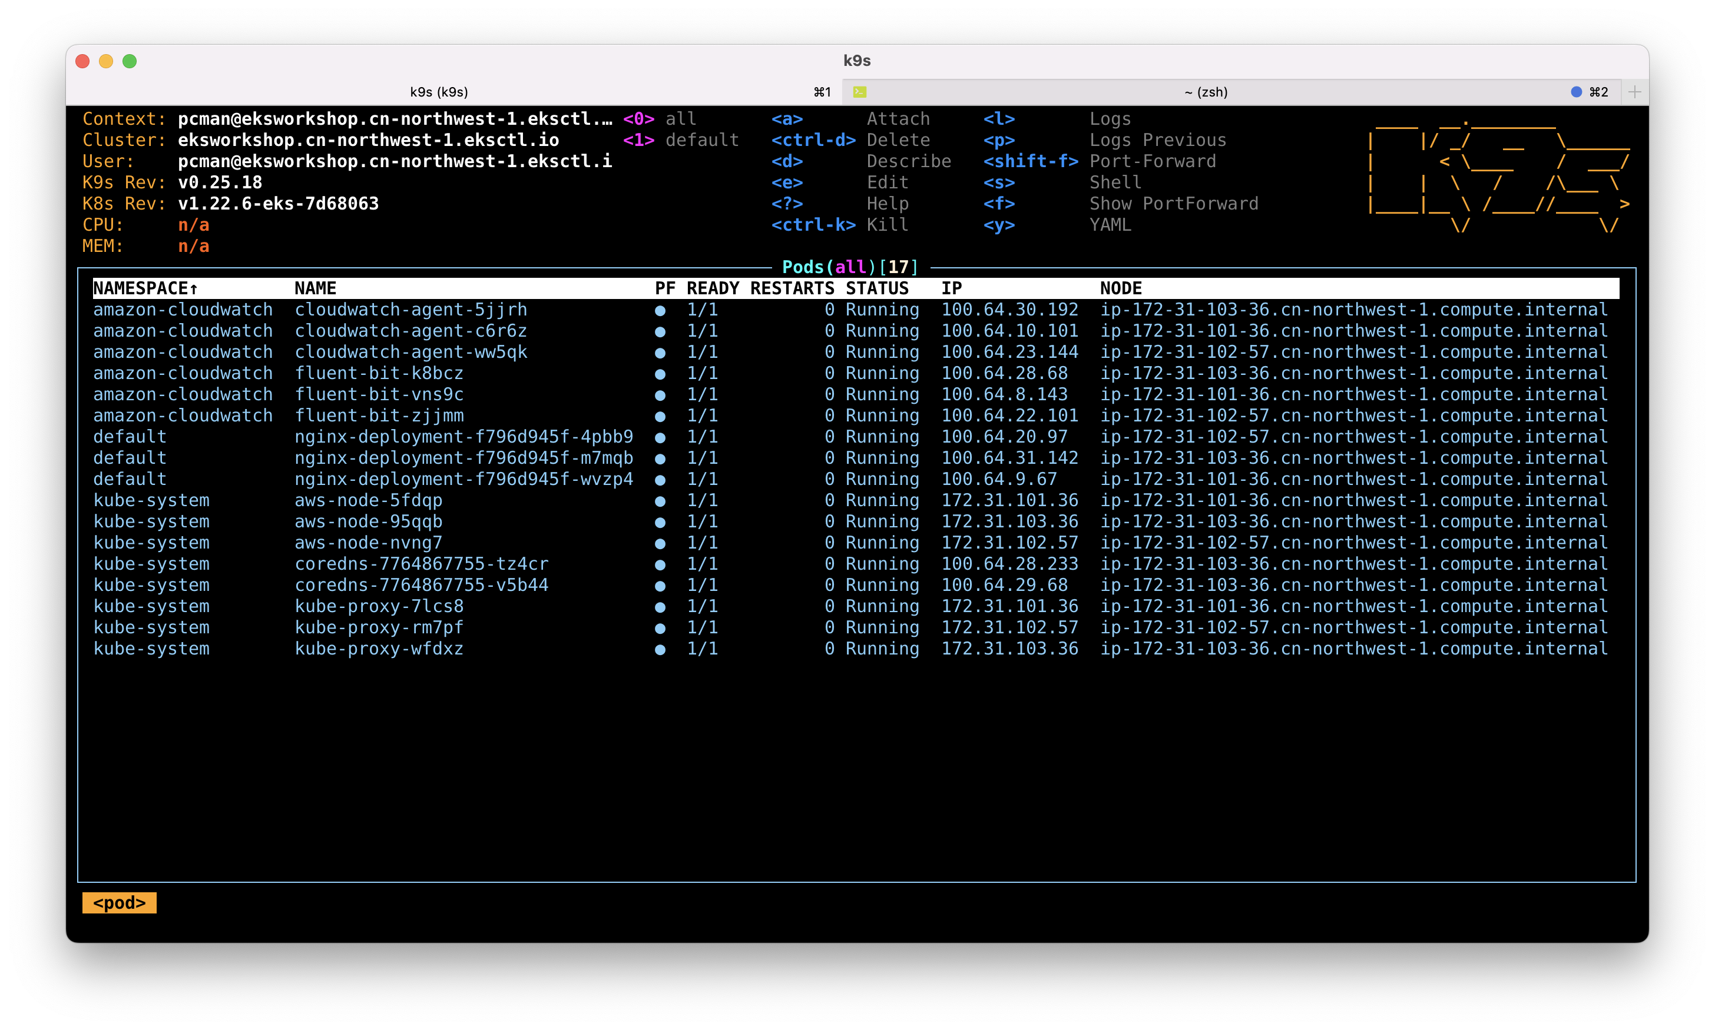Click the RESTARTS column header
The width and height of the screenshot is (1715, 1030).
coord(792,288)
